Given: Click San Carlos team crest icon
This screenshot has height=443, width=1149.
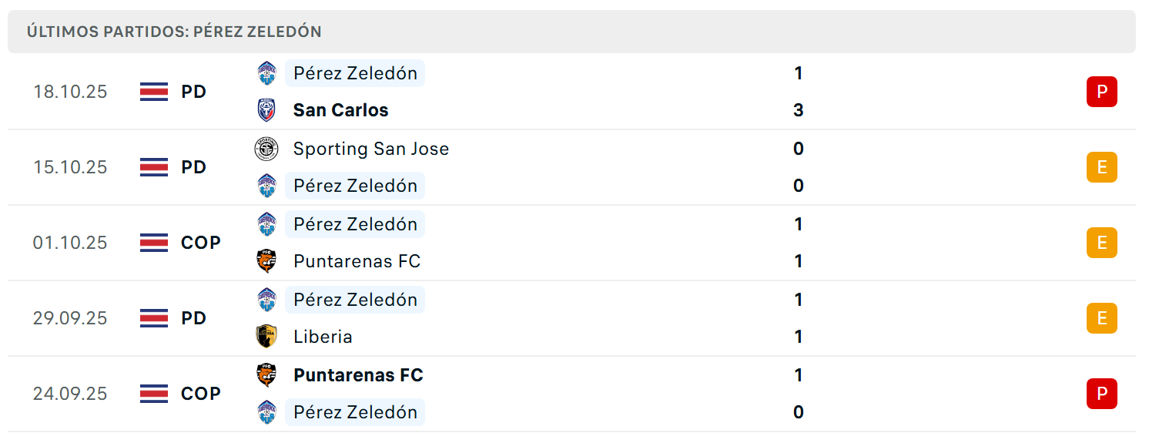Looking at the screenshot, I should [266, 110].
